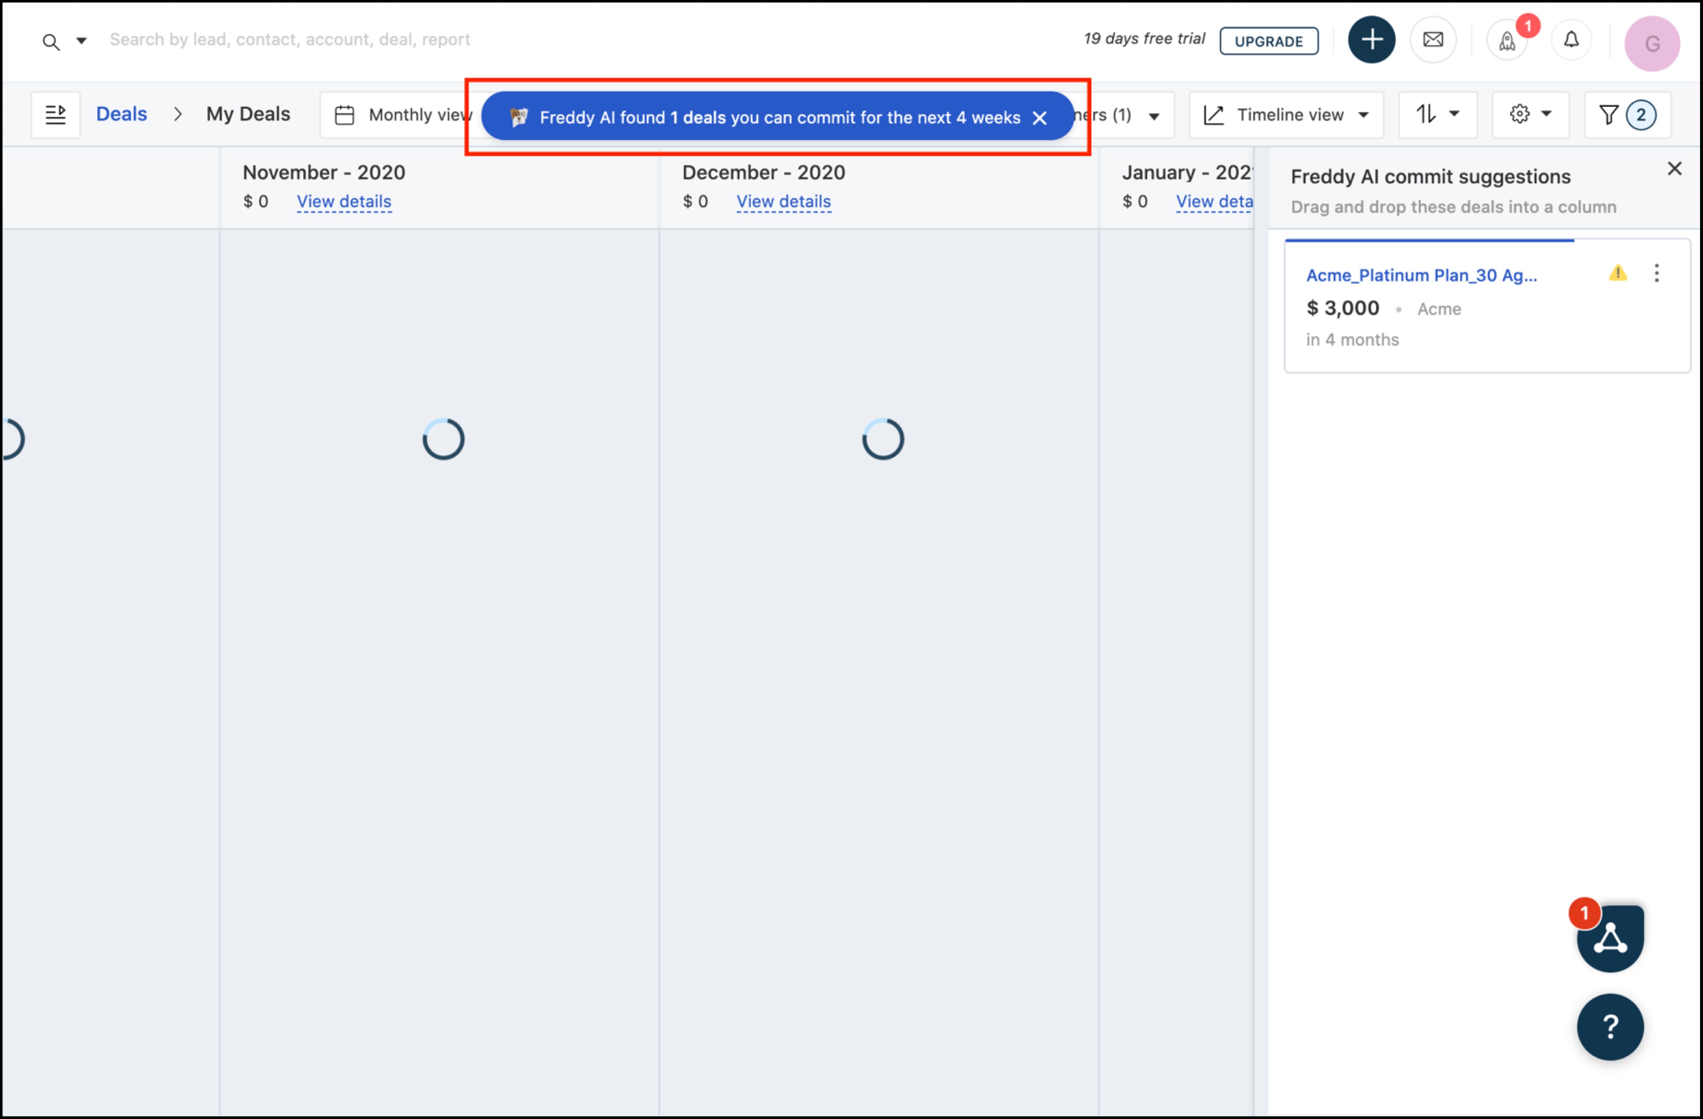Open the help question mark button
Viewport: 1703px width, 1119px height.
[1610, 1028]
